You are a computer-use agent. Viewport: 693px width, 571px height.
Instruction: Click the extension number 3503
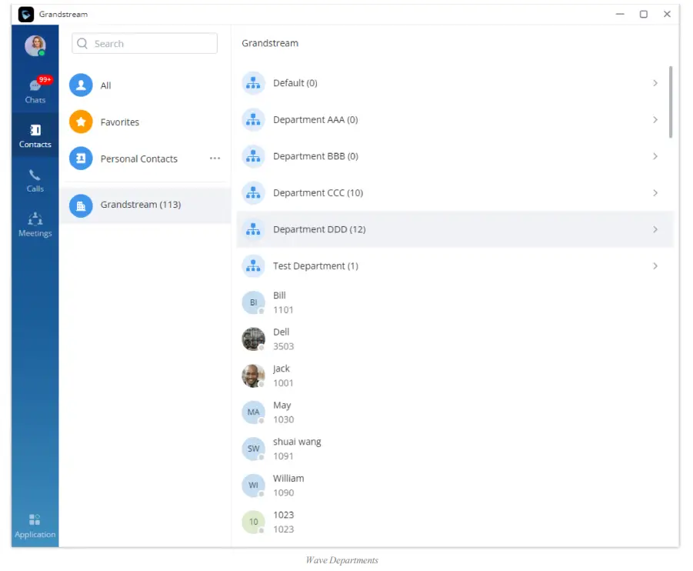tap(283, 346)
